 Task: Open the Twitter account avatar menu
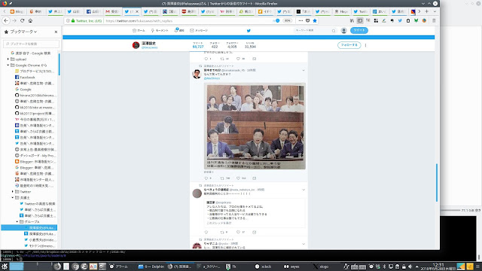pos(343,30)
